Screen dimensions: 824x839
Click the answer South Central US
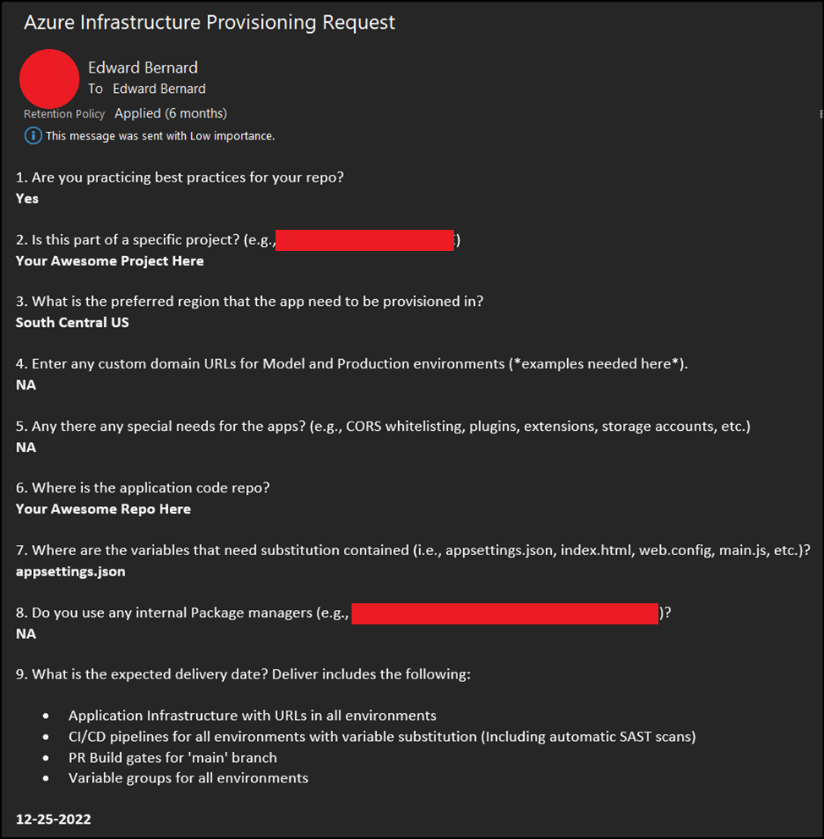[73, 322]
